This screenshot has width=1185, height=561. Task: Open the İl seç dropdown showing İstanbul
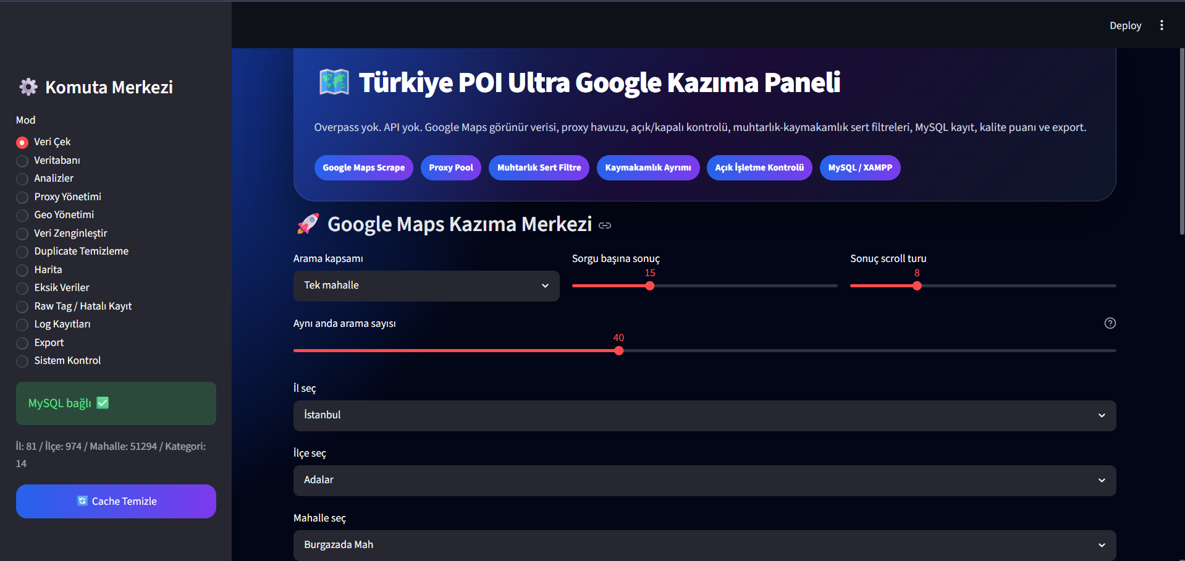click(704, 415)
